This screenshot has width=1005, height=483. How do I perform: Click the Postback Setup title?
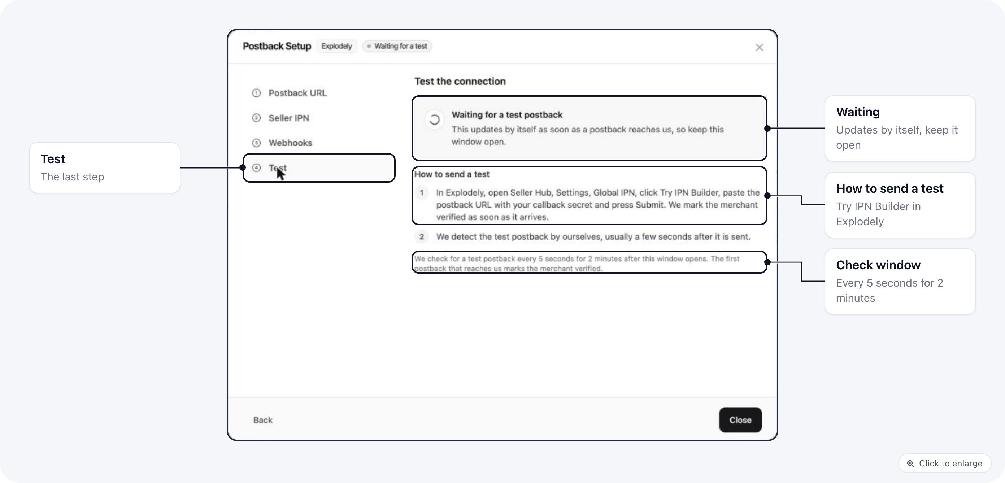point(277,46)
